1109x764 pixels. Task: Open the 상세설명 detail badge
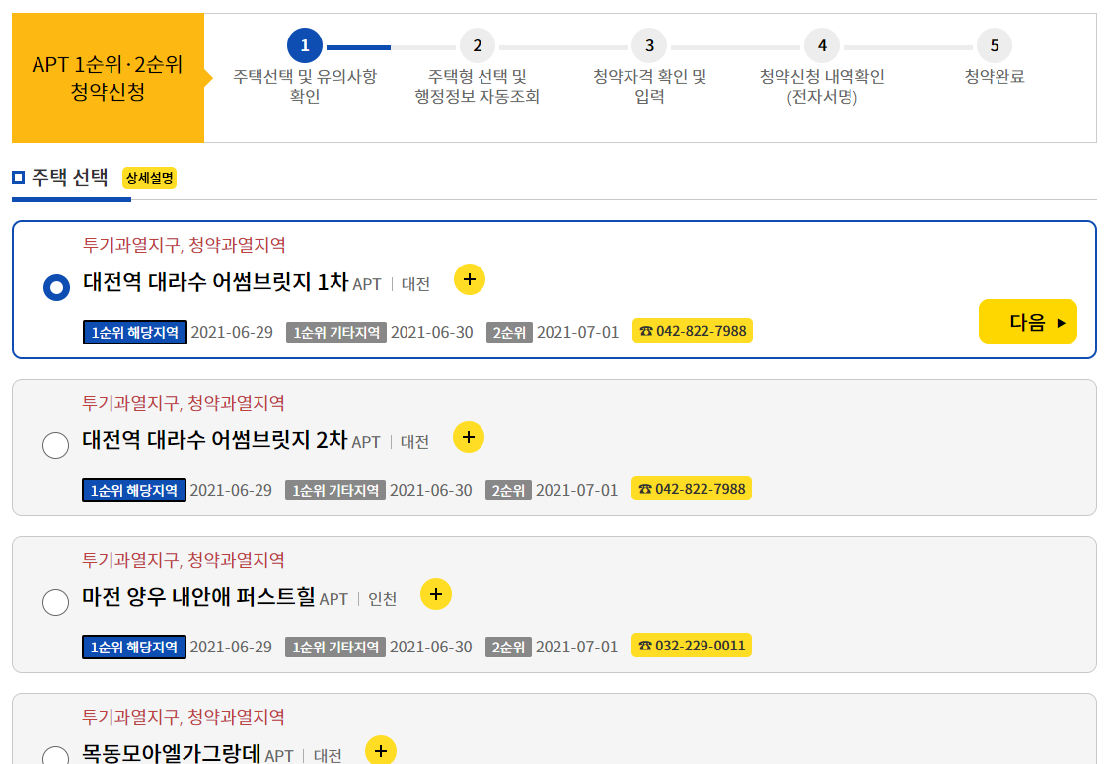(x=149, y=178)
